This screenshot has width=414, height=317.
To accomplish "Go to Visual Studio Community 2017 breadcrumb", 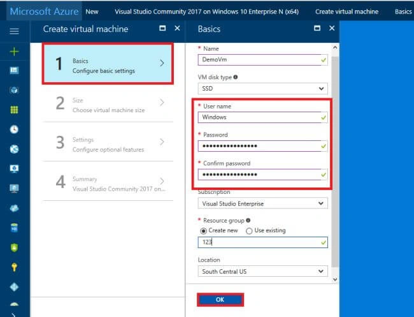I will click(x=206, y=11).
